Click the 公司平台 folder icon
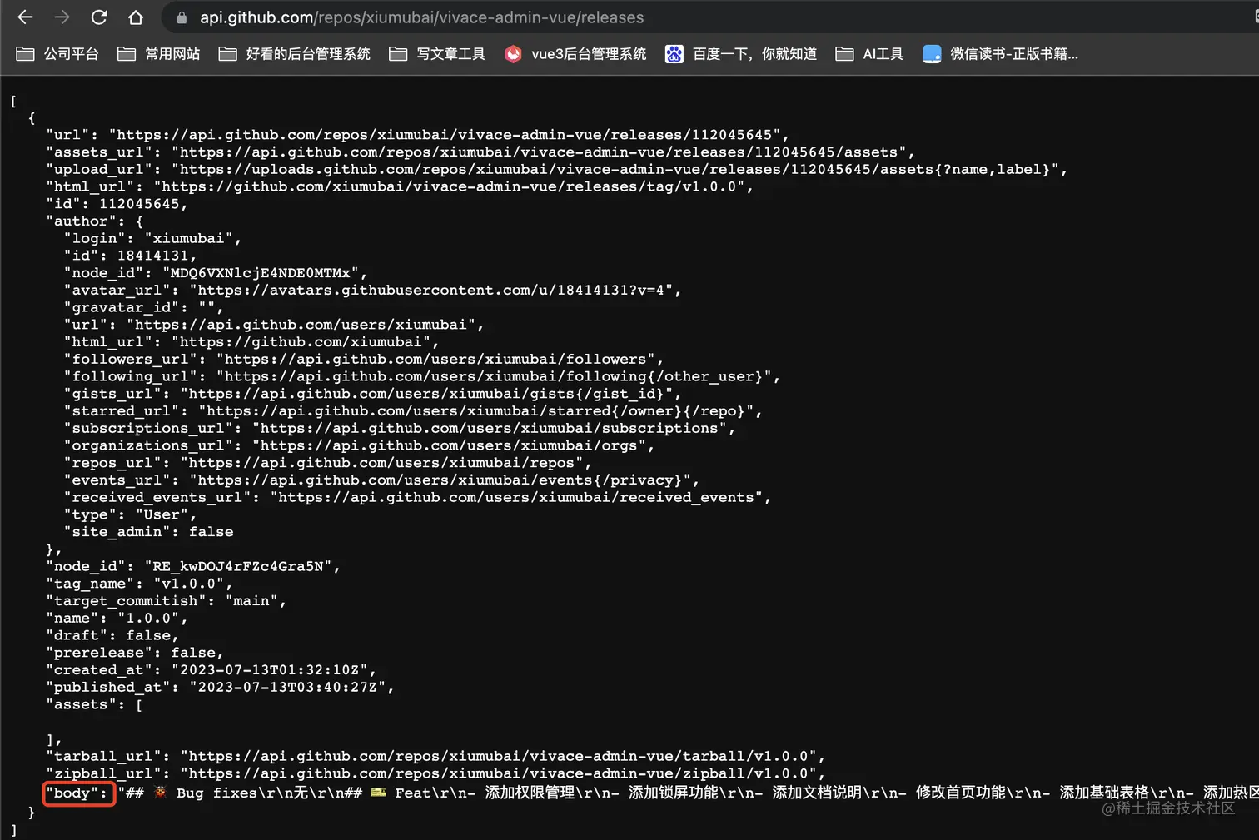Viewport: 1259px width, 840px height. (x=24, y=53)
